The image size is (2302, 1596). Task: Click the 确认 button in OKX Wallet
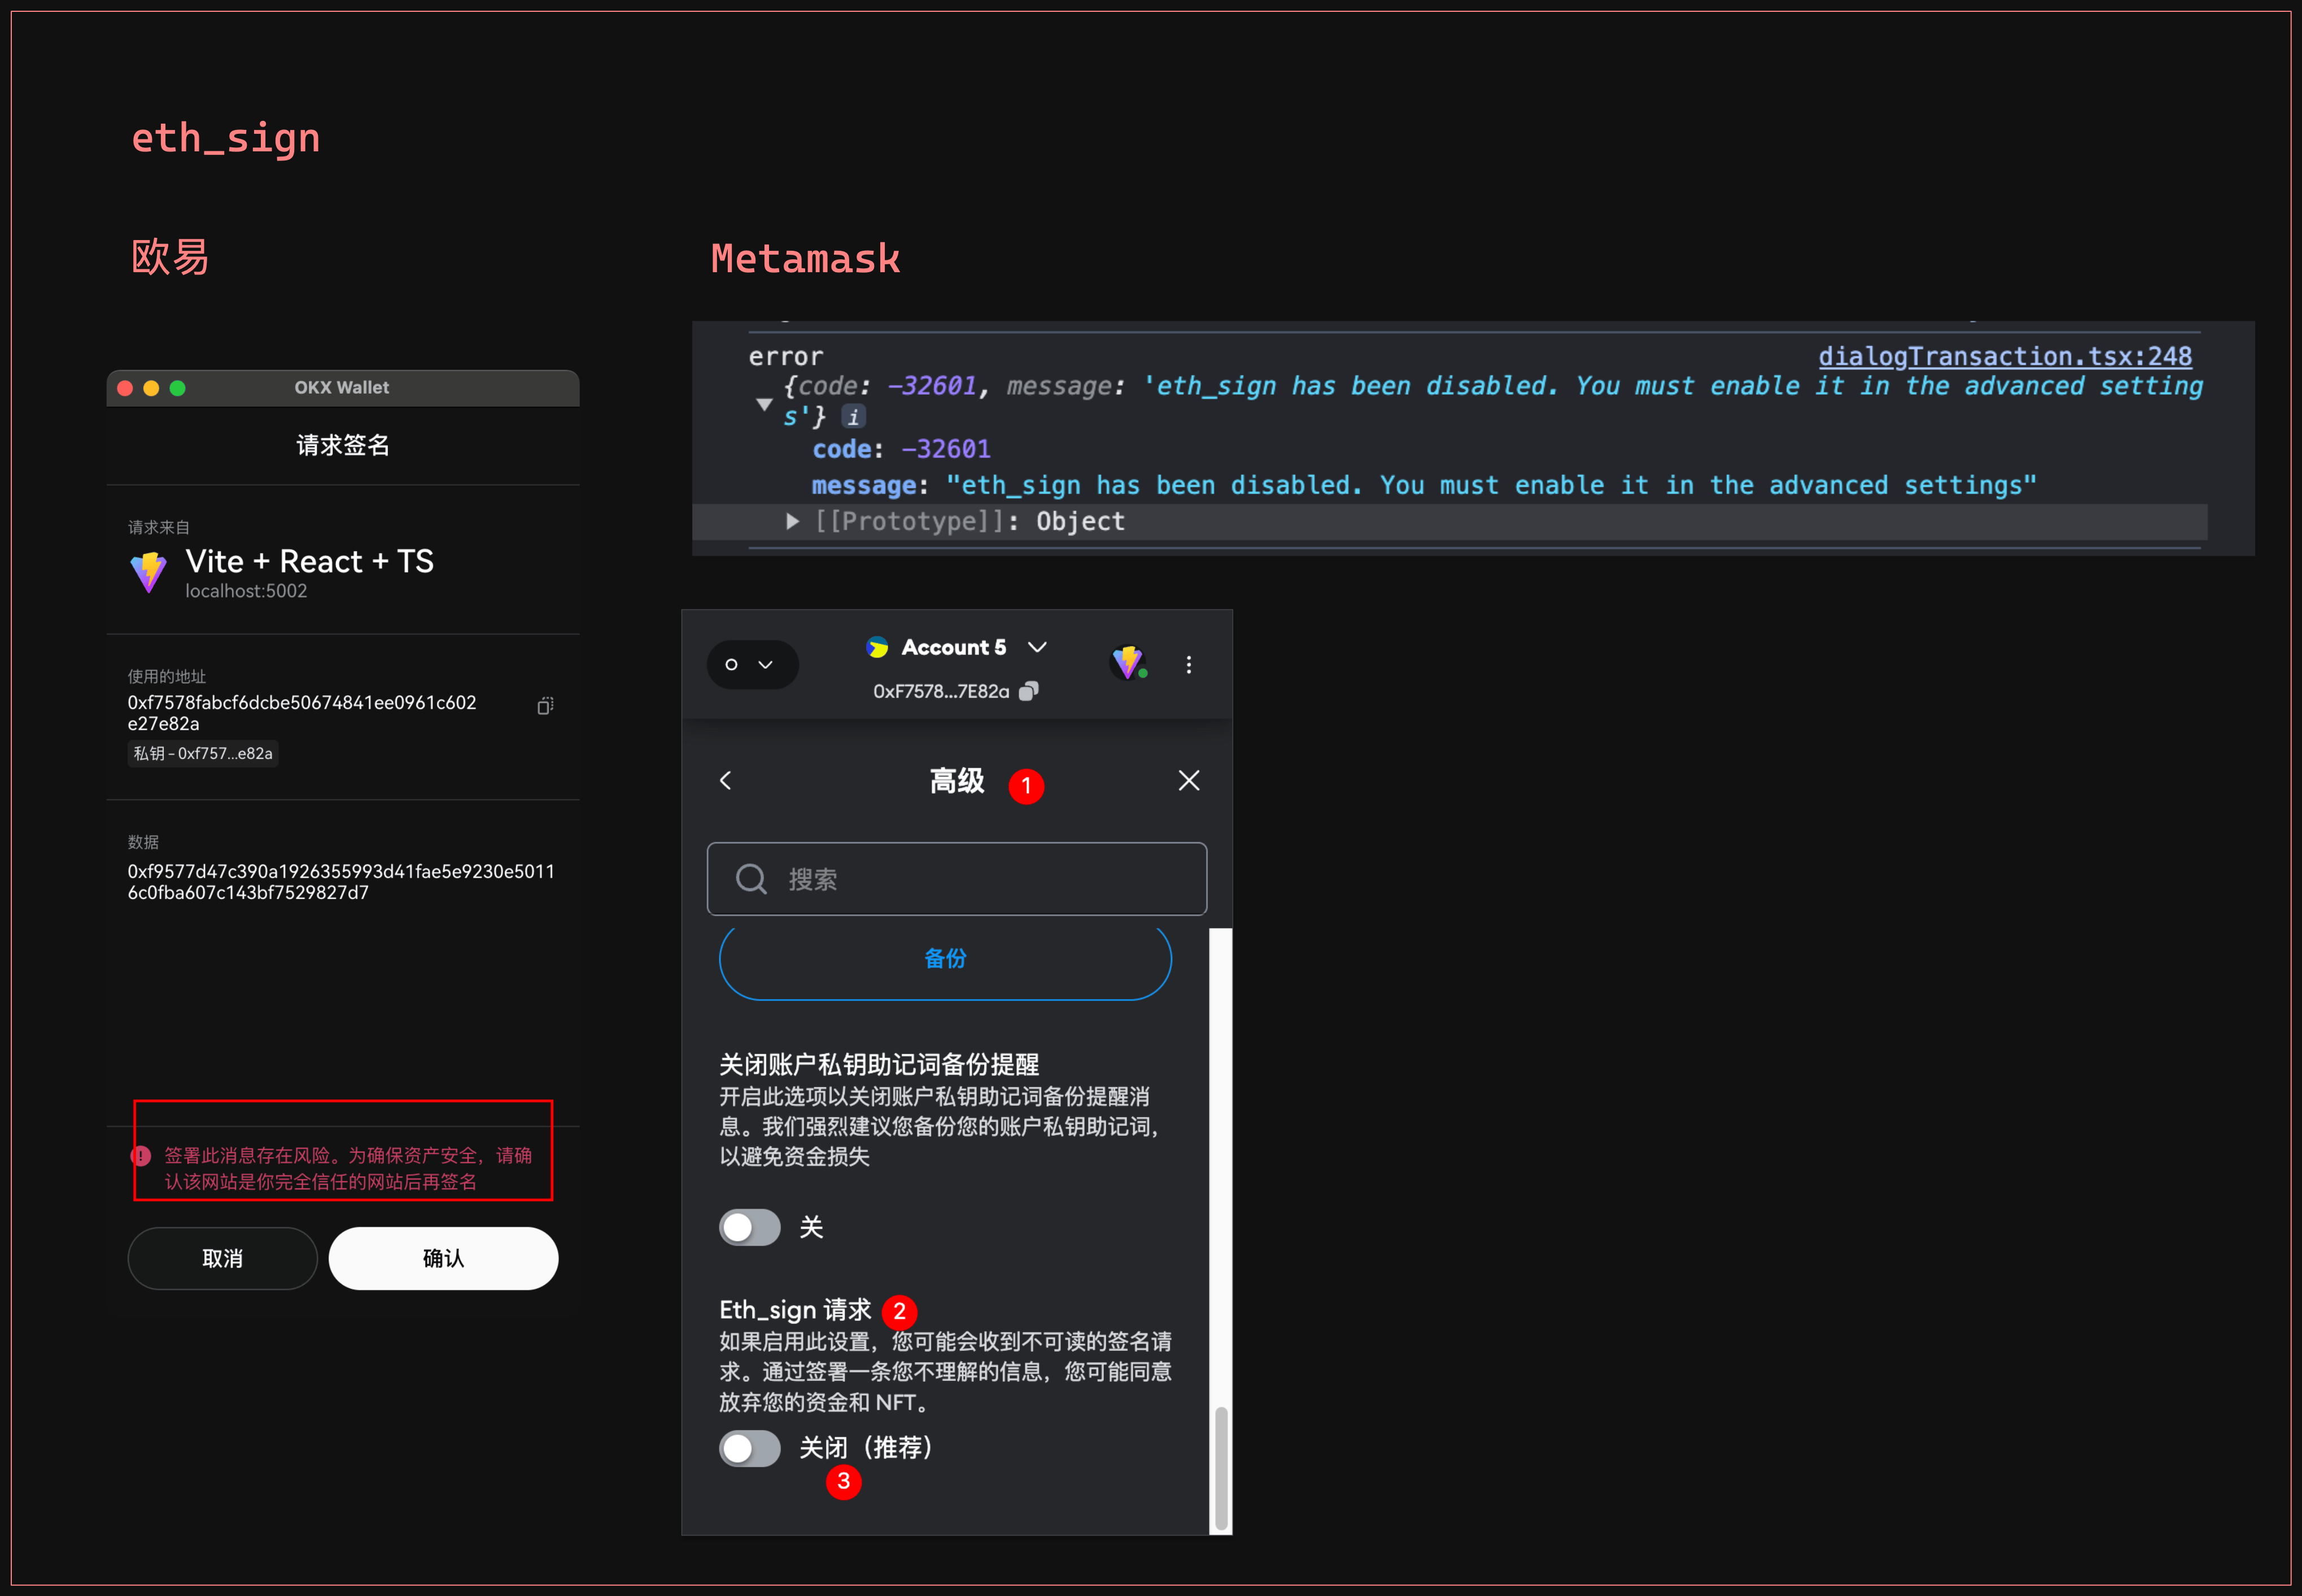click(x=443, y=1259)
